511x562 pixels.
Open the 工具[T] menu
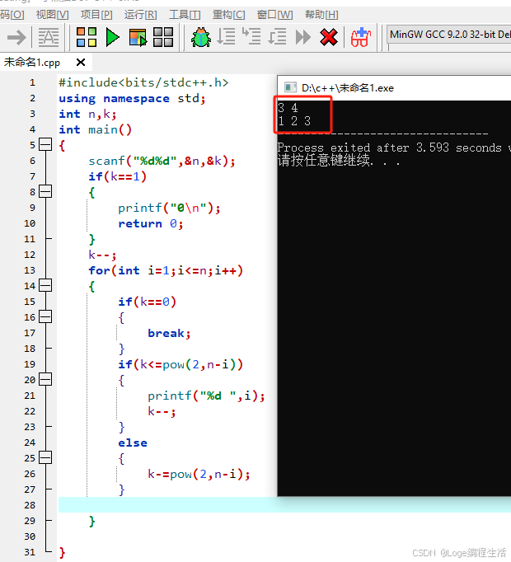tap(185, 15)
